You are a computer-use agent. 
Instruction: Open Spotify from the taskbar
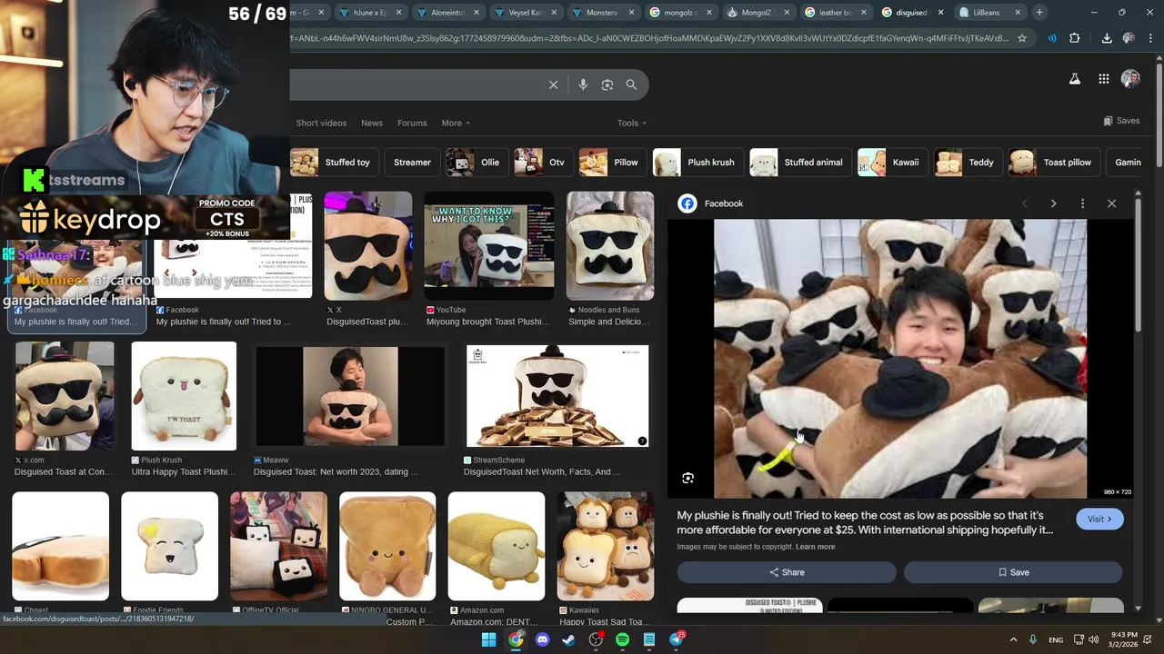click(x=622, y=639)
